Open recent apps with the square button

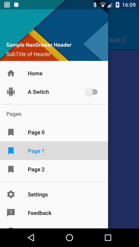click(x=108, y=237)
